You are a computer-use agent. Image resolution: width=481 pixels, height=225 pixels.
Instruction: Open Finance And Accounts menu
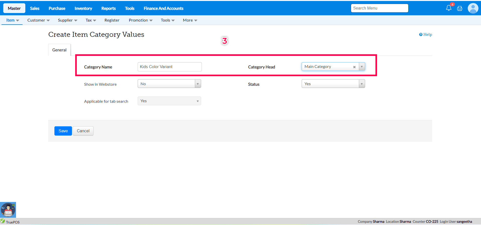163,8
